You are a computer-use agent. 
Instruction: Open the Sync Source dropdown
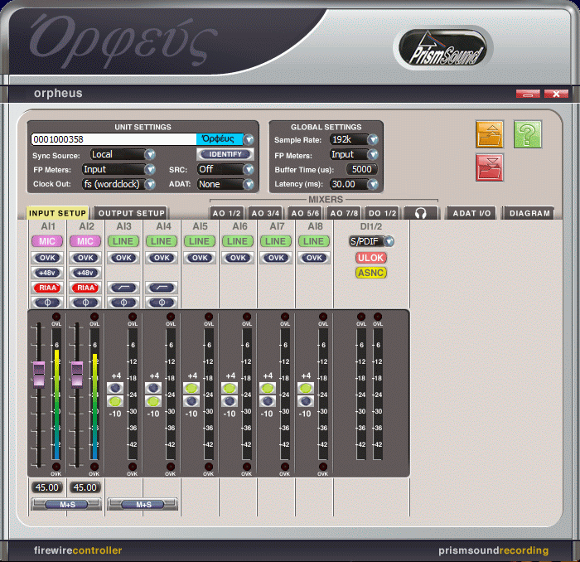point(150,154)
